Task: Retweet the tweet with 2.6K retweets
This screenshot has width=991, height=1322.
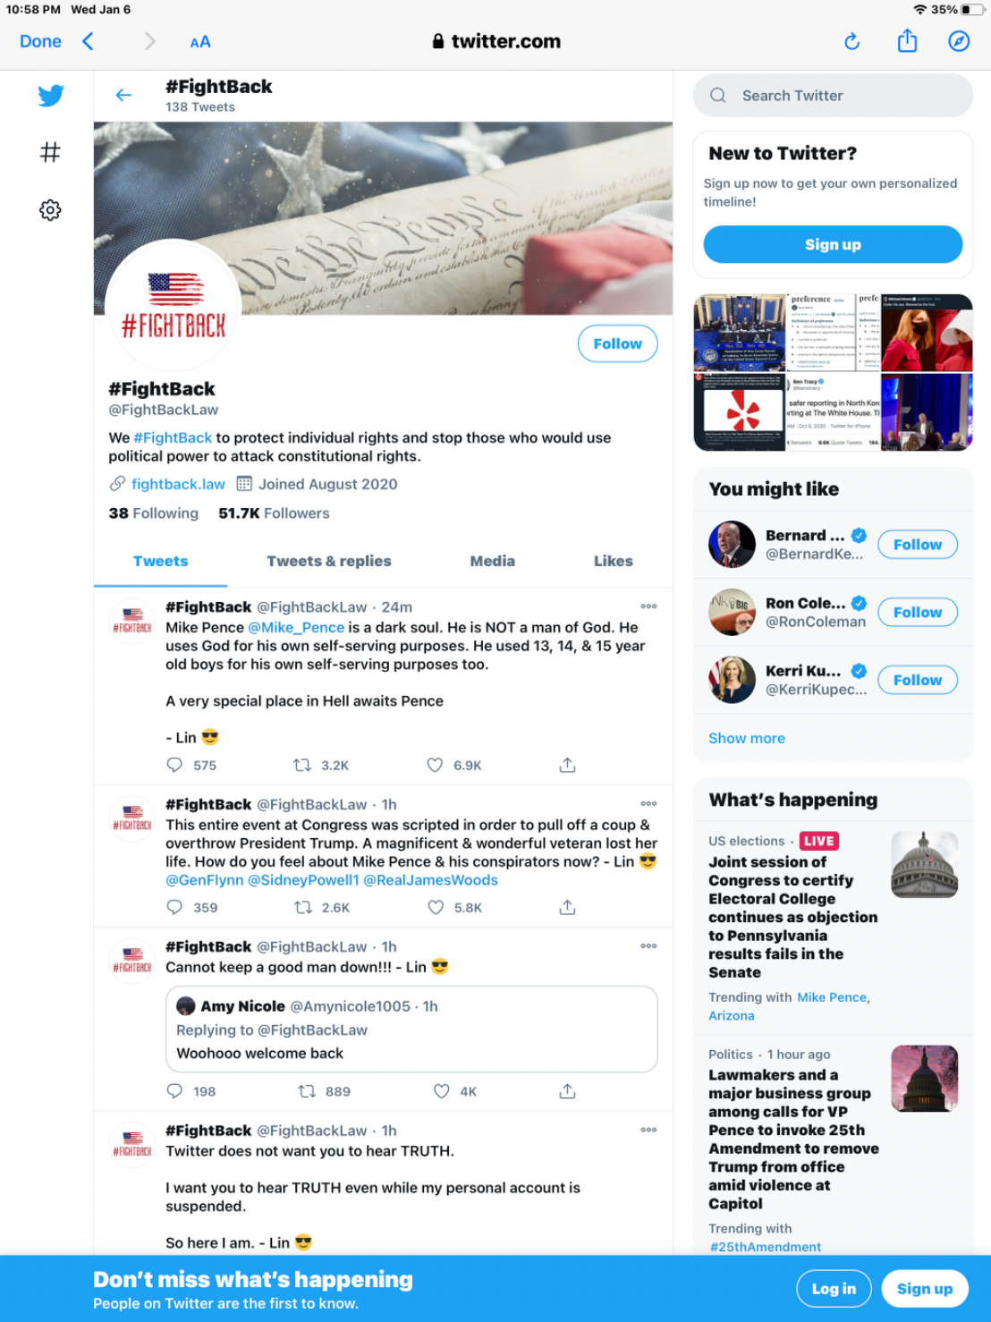Action: point(303,907)
